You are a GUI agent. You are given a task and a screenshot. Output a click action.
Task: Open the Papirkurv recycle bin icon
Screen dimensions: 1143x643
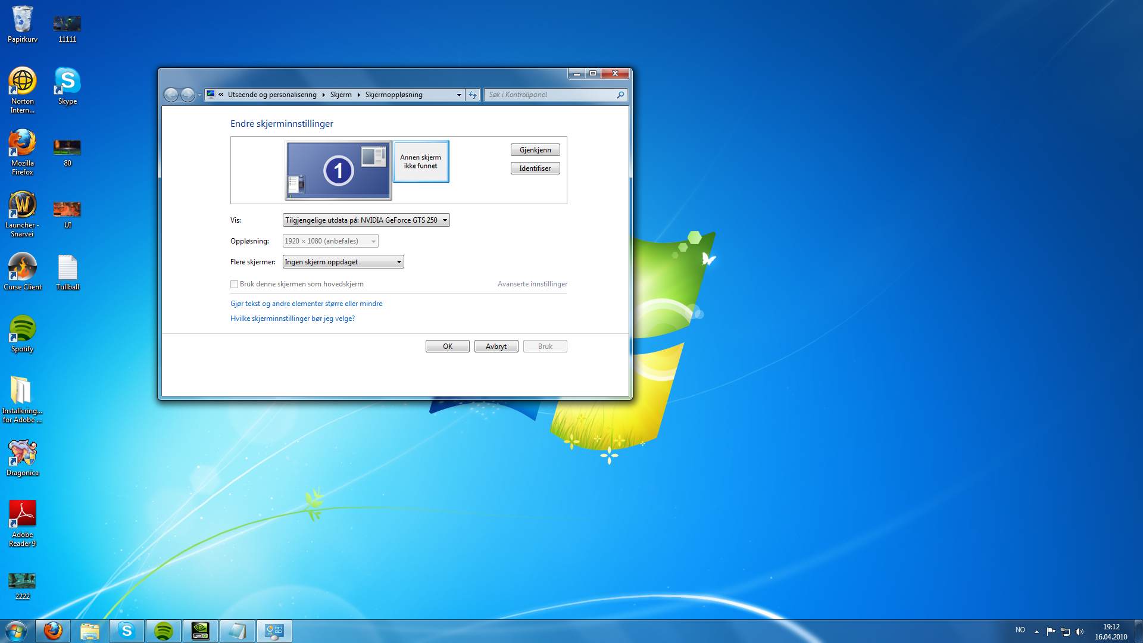[23, 24]
